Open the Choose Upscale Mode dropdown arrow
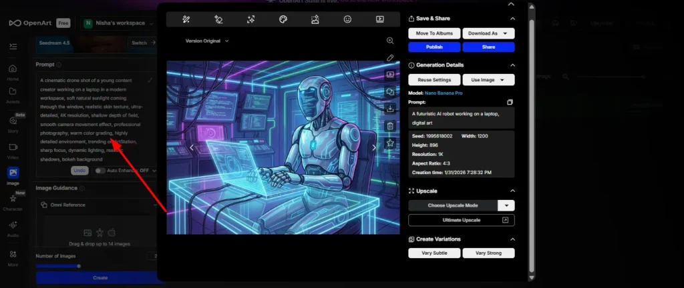684x288 pixels. click(x=508, y=205)
